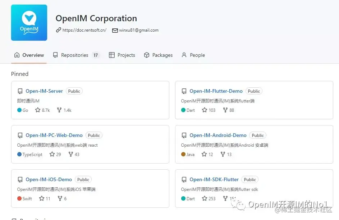Click the person icon in People tab

(x=184, y=55)
